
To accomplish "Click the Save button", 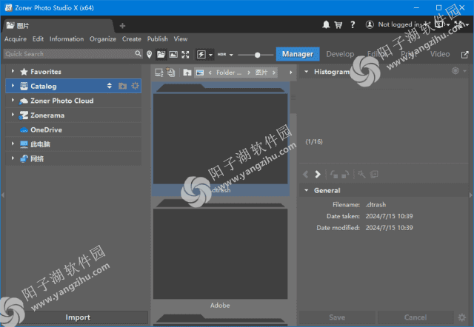I will [337, 317].
